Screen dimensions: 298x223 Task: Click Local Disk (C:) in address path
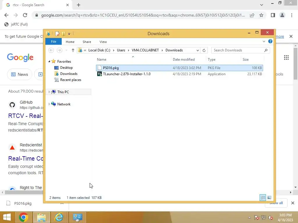99,50
